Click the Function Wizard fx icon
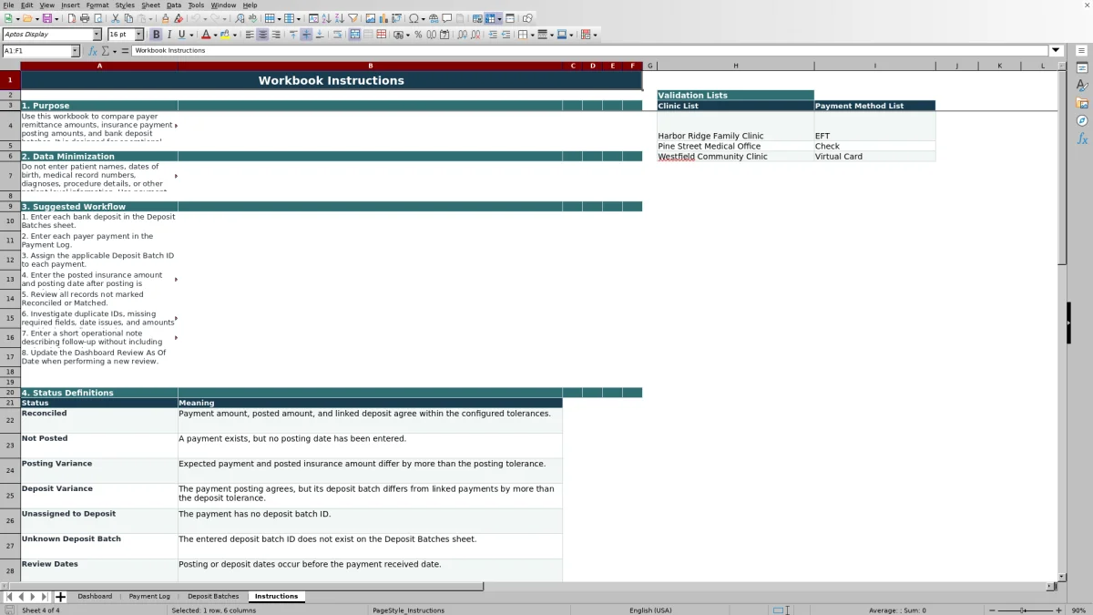The height and width of the screenshot is (615, 1093). pos(93,51)
